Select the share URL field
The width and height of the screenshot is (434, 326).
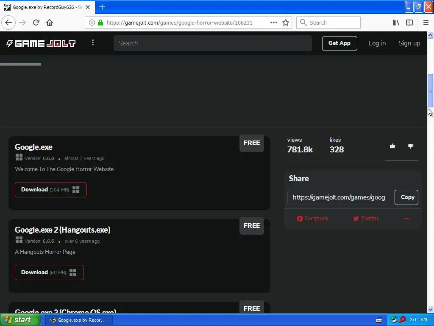(x=339, y=197)
